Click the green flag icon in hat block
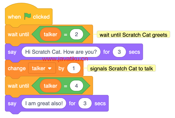The image size is (175, 118). [27, 16]
